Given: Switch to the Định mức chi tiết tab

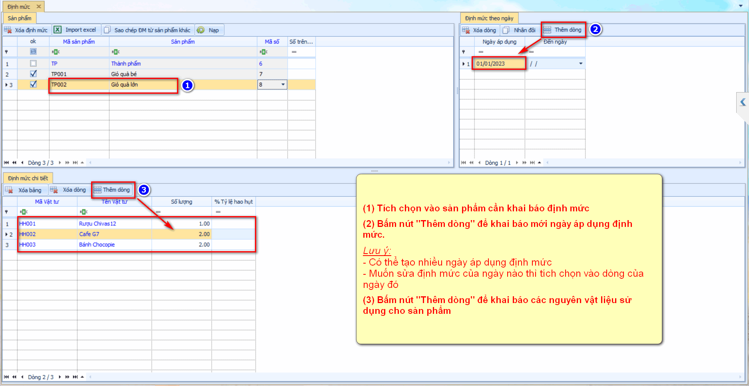Looking at the screenshot, I should point(28,178).
